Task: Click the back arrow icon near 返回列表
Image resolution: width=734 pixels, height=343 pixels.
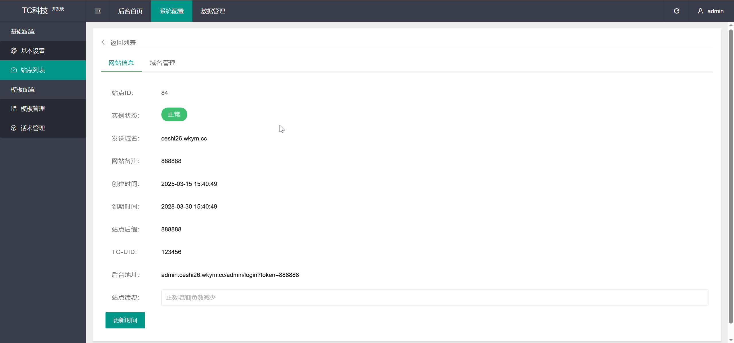Action: 104,42
